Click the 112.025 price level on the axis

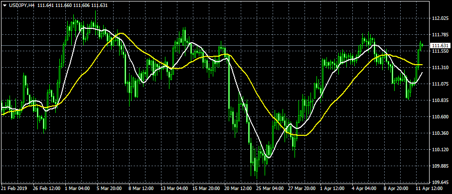point(440,18)
